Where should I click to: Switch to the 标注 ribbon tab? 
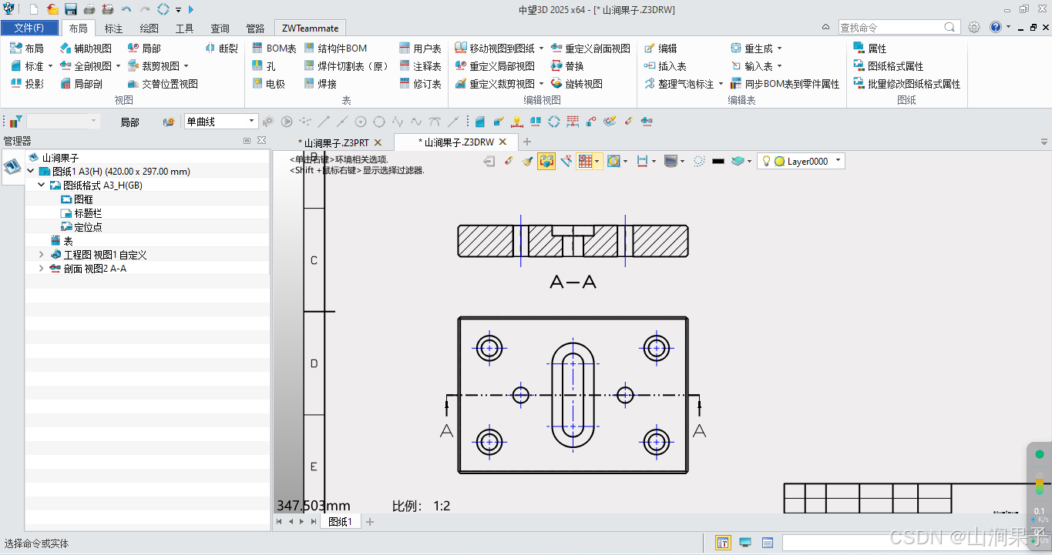tap(113, 28)
